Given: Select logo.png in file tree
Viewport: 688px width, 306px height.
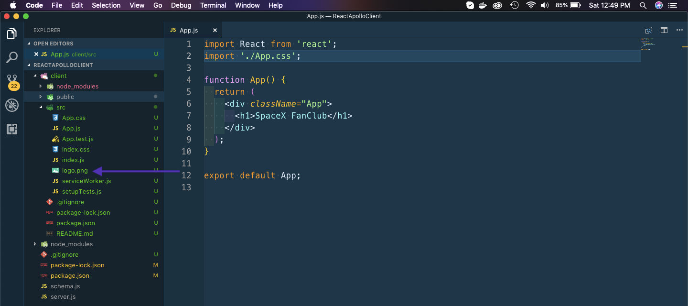Looking at the screenshot, I should (x=75, y=170).
